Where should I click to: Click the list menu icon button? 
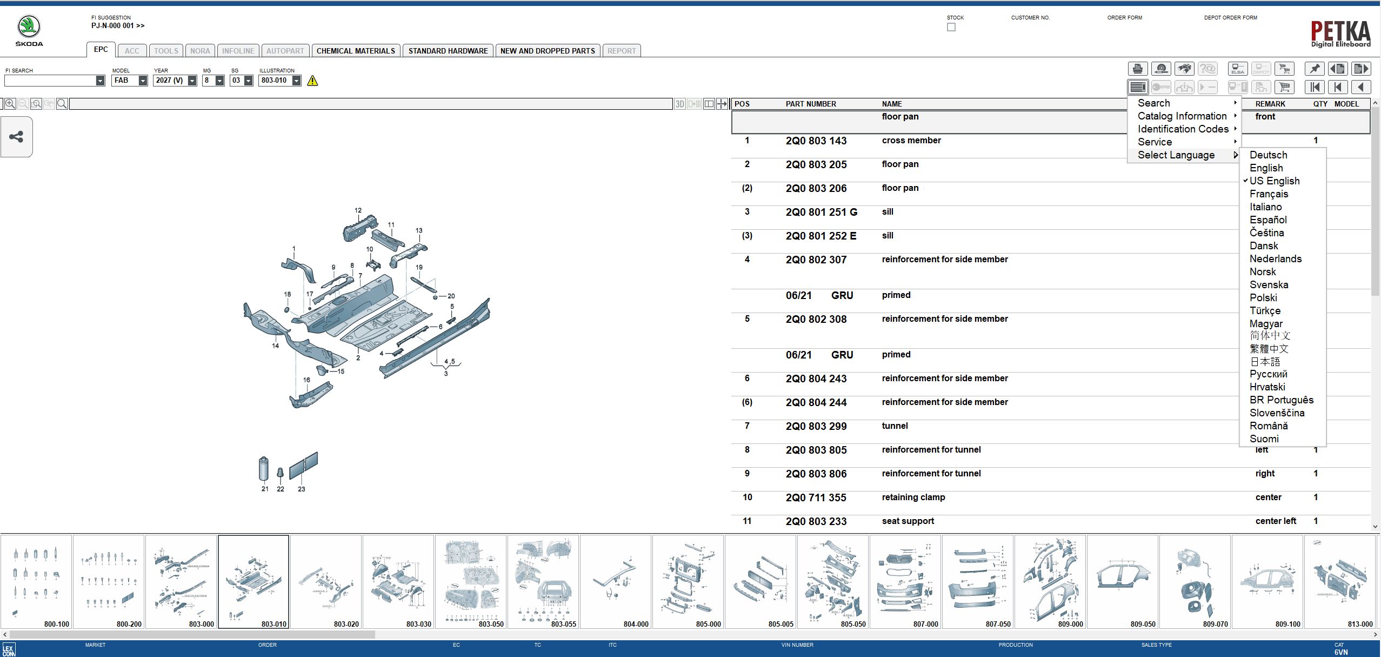pos(1138,87)
